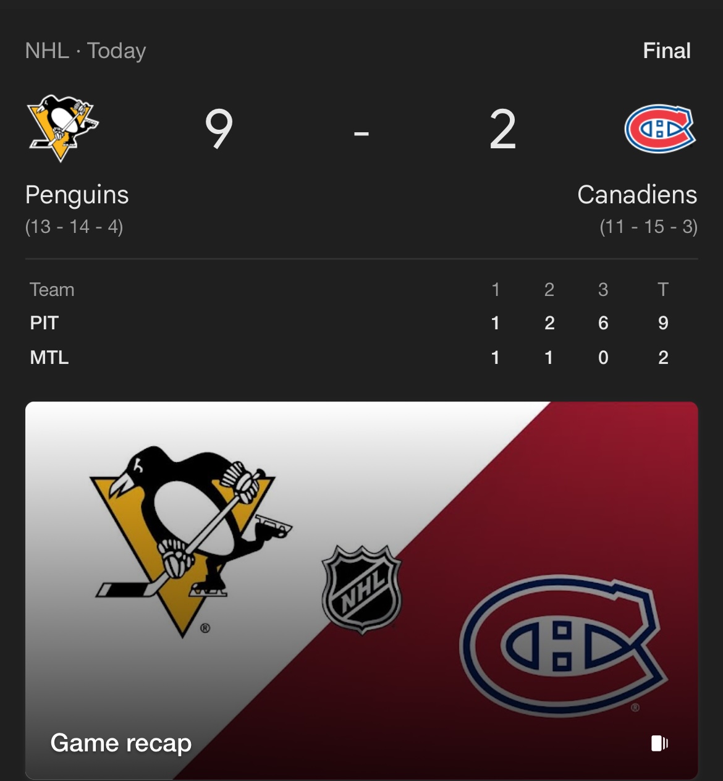
Task: Click PIT third period score of 6
Action: coord(603,323)
